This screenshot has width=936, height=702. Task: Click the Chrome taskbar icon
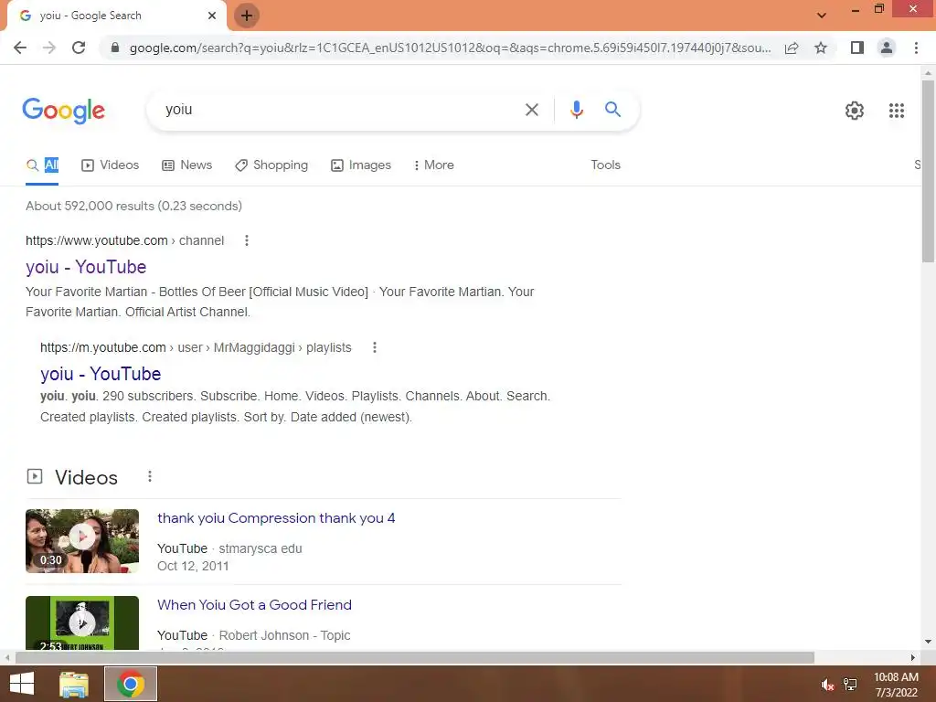pos(131,684)
